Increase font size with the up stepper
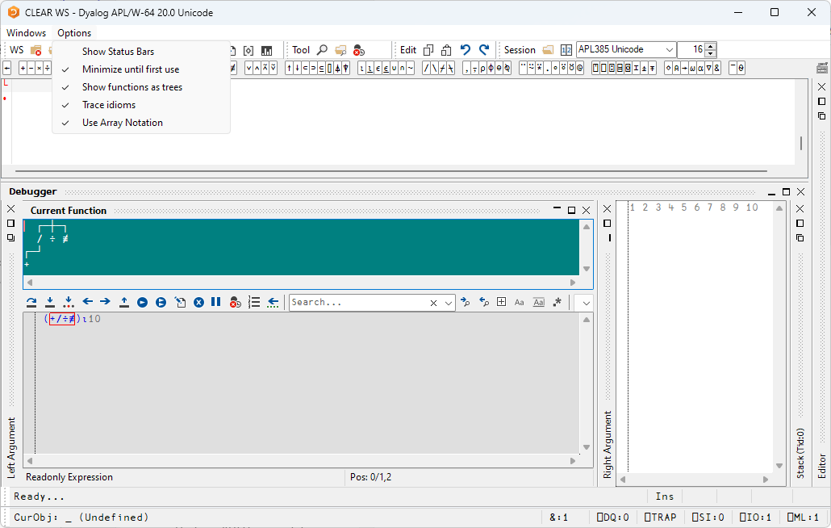831x528 pixels. coord(710,46)
